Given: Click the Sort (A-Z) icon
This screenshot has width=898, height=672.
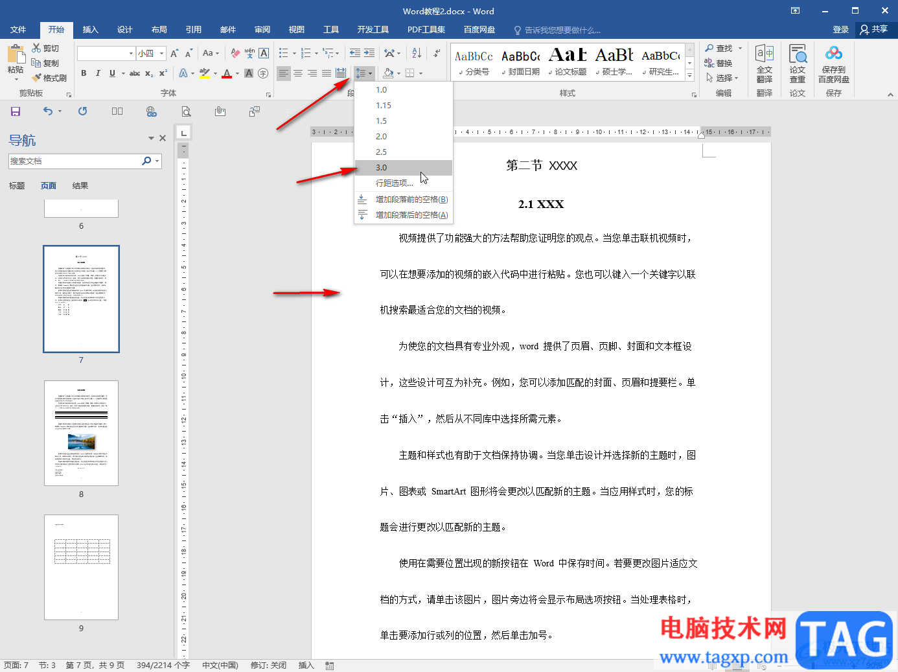Looking at the screenshot, I should (417, 53).
